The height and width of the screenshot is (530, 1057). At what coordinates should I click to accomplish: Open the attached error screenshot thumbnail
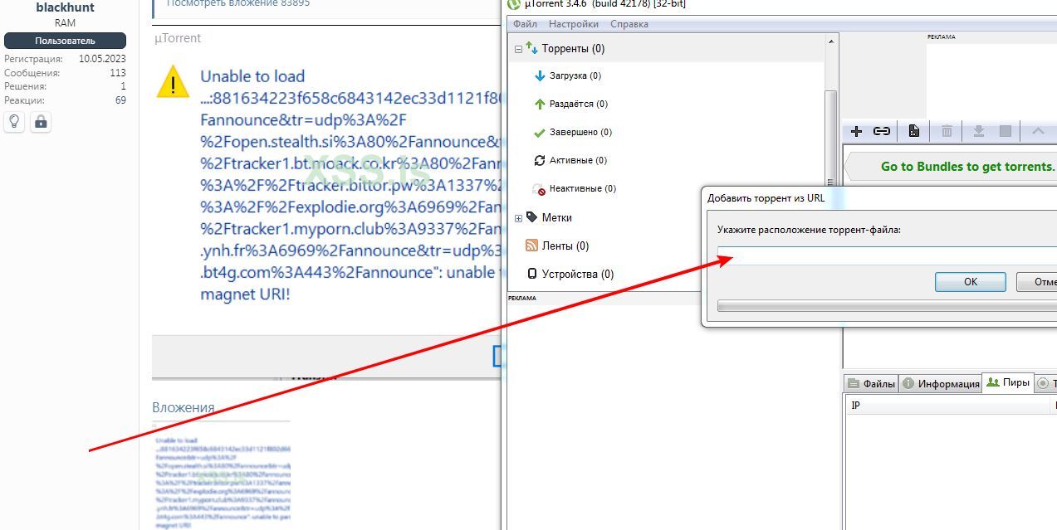point(221,476)
